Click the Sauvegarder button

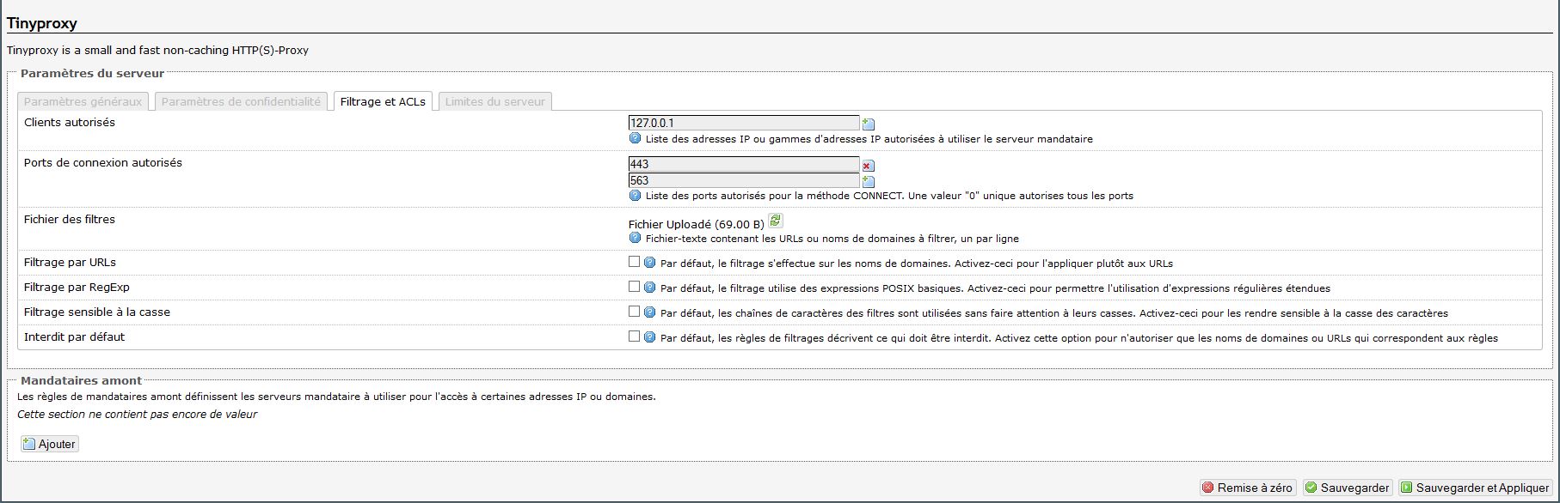click(x=1348, y=488)
